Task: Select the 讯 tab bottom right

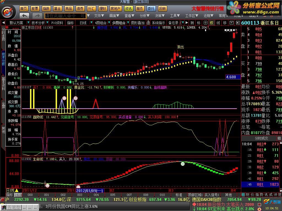Action: (266, 195)
